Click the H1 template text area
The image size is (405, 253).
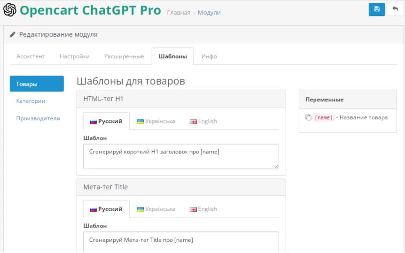181,156
